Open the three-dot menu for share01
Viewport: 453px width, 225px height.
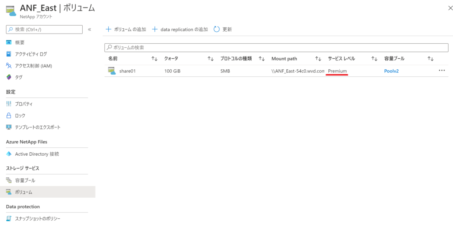[x=442, y=70]
